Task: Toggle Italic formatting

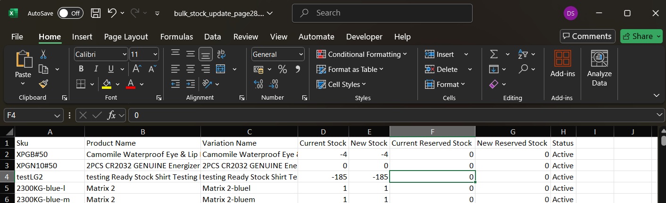Action: (x=96, y=69)
